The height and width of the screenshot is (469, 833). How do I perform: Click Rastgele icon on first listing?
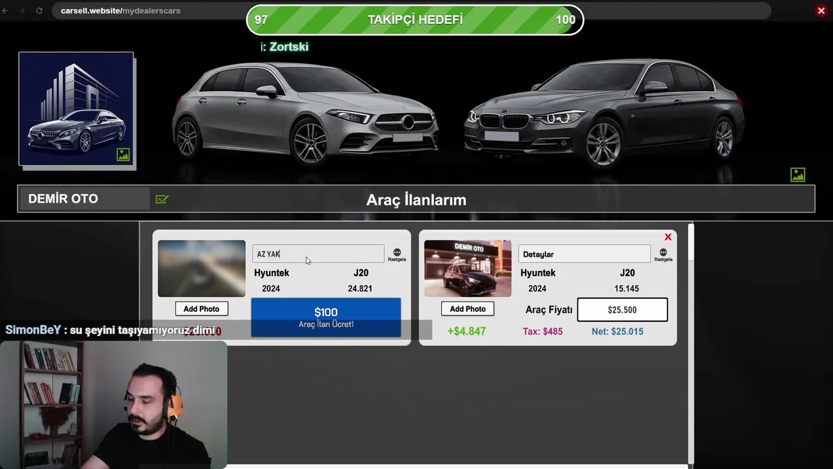(397, 255)
